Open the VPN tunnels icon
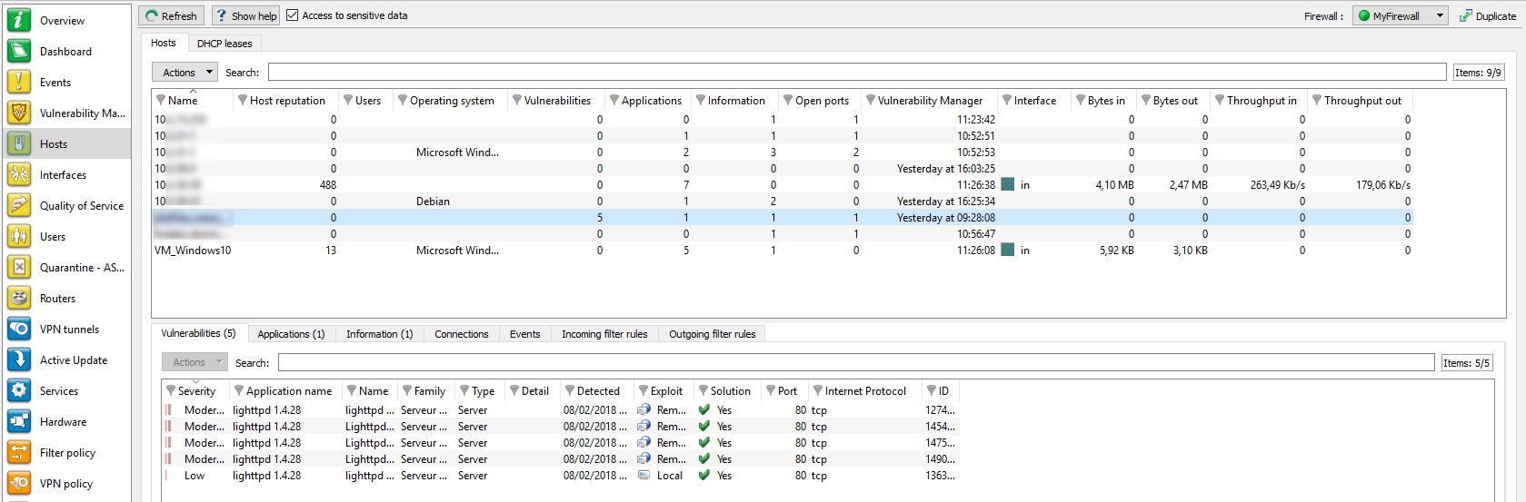This screenshot has width=1526, height=502. point(19,330)
